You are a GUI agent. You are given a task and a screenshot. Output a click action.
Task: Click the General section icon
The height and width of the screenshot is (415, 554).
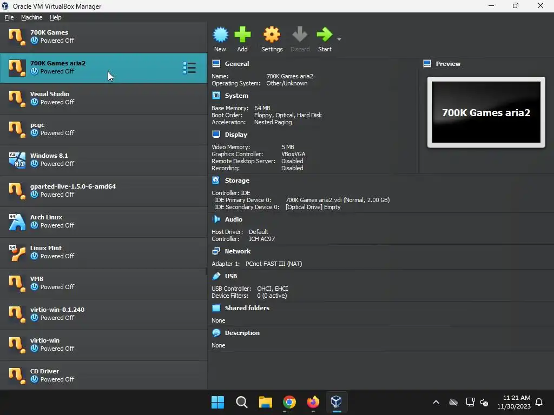tap(216, 64)
